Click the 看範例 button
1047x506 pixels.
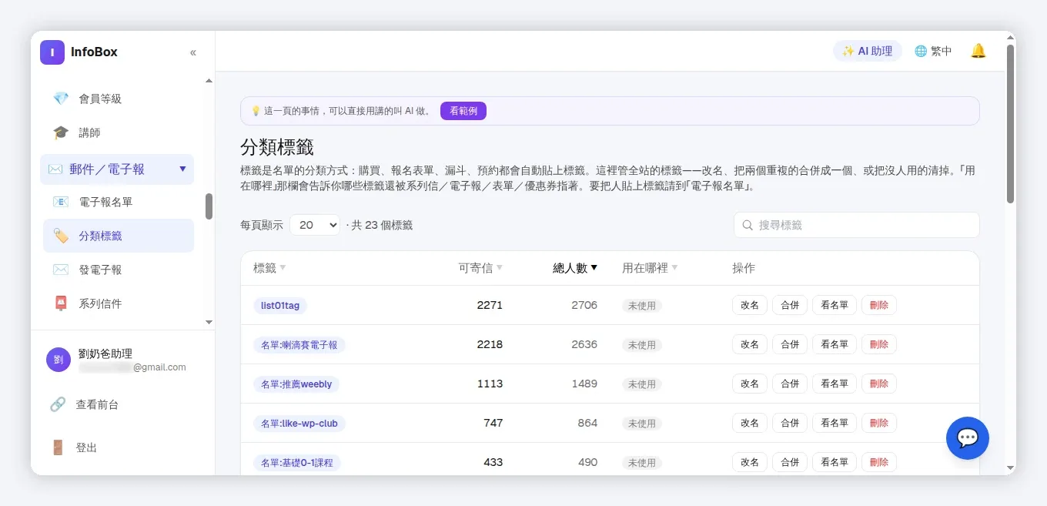click(x=463, y=111)
